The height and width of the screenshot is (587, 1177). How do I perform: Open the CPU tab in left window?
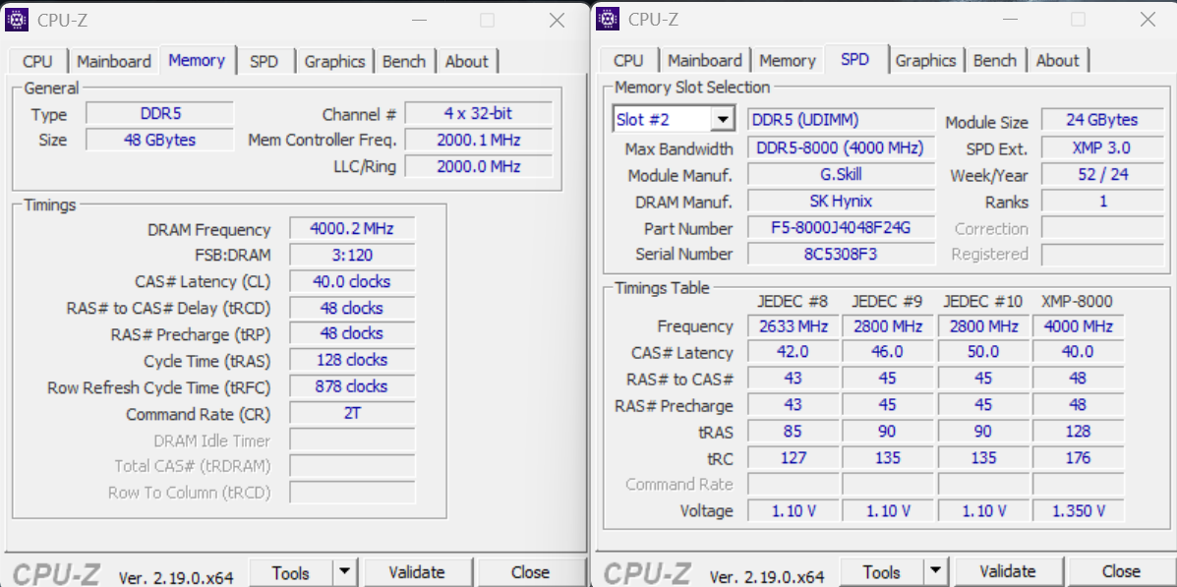(x=37, y=62)
